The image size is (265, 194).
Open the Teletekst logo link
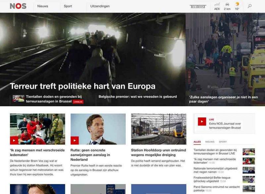198,7
